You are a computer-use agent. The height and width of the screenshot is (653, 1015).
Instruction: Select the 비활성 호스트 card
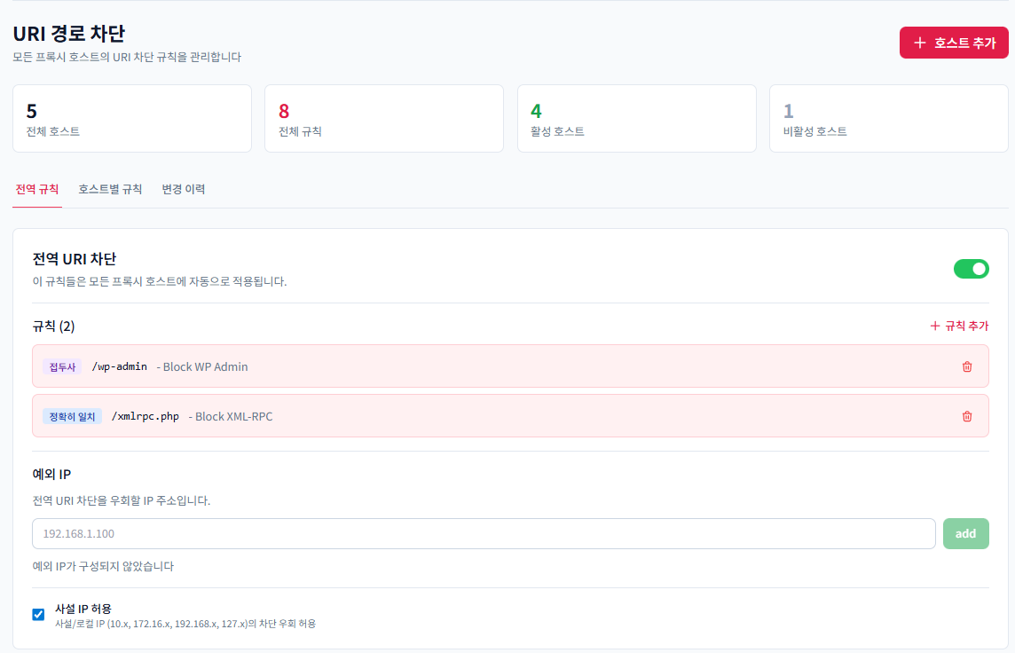[888, 118]
